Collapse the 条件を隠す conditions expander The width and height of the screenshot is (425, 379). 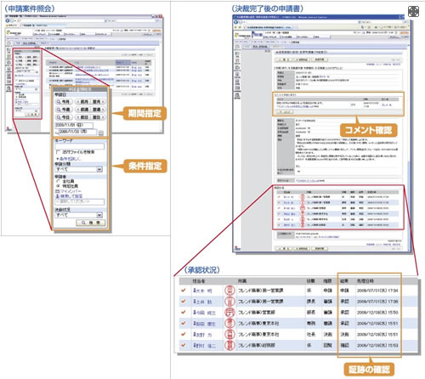[x=69, y=159]
